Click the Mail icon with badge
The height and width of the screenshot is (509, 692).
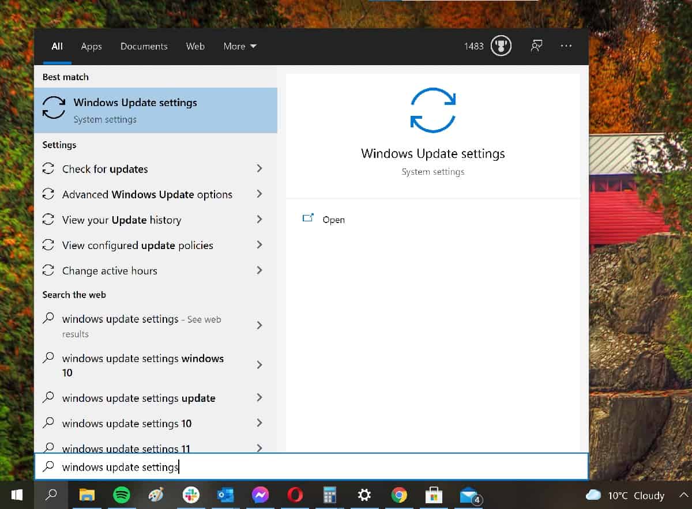click(x=469, y=495)
